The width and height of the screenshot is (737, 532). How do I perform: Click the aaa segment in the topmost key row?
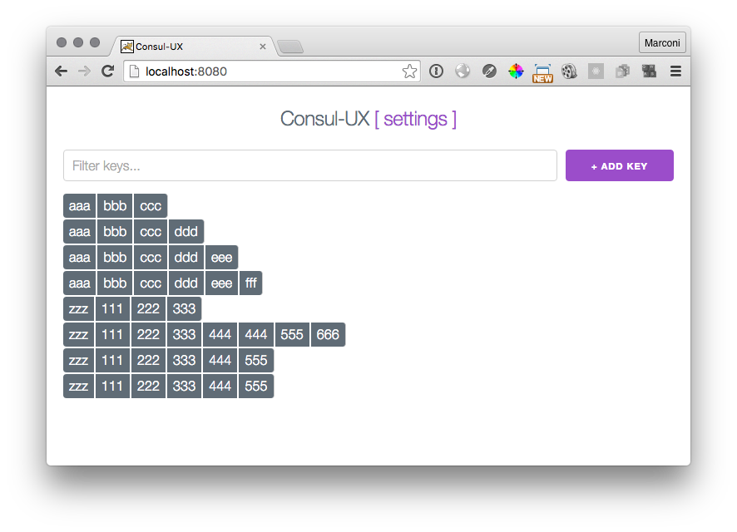[79, 205]
